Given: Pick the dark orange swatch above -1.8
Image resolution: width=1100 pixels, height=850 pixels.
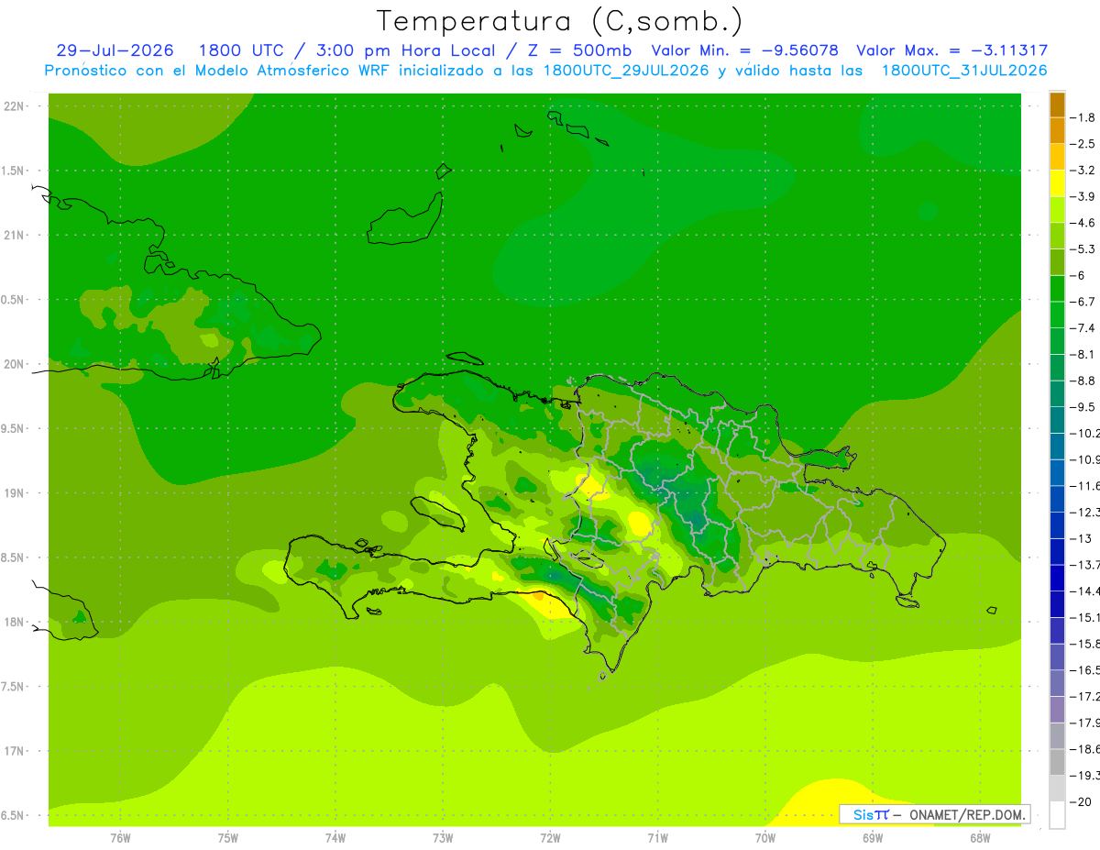Looking at the screenshot, I should (1057, 105).
